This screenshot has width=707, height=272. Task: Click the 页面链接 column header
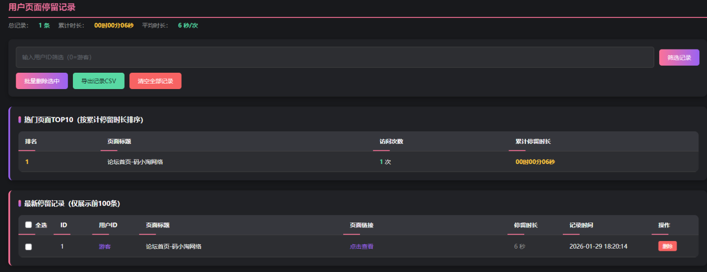pyautogui.click(x=361, y=225)
